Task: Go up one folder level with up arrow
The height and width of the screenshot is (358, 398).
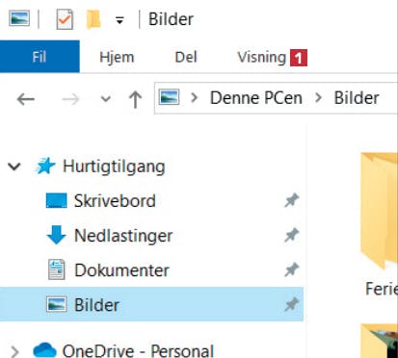Action: coord(135,99)
